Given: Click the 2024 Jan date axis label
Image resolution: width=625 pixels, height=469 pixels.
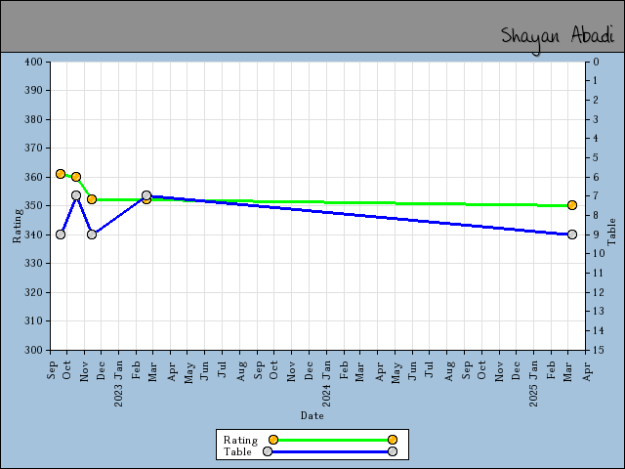Looking at the screenshot, I should click(x=326, y=383).
